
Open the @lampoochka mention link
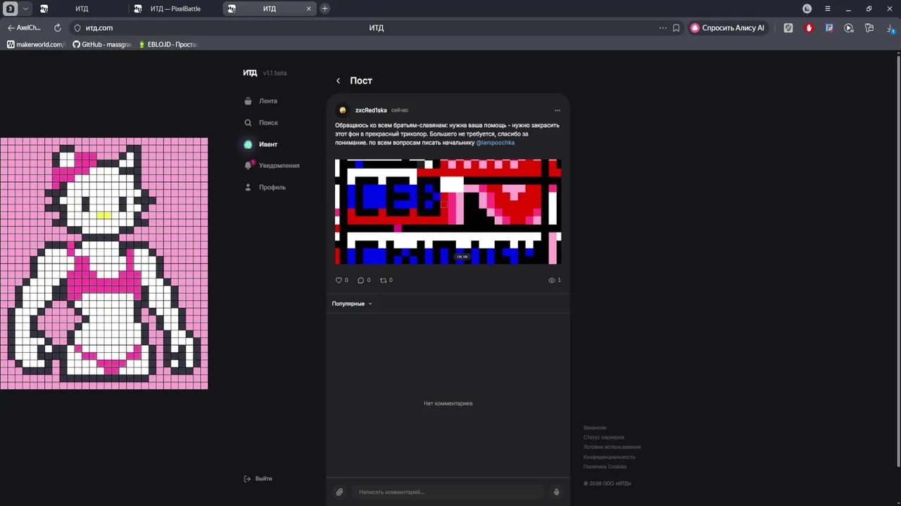(496, 143)
